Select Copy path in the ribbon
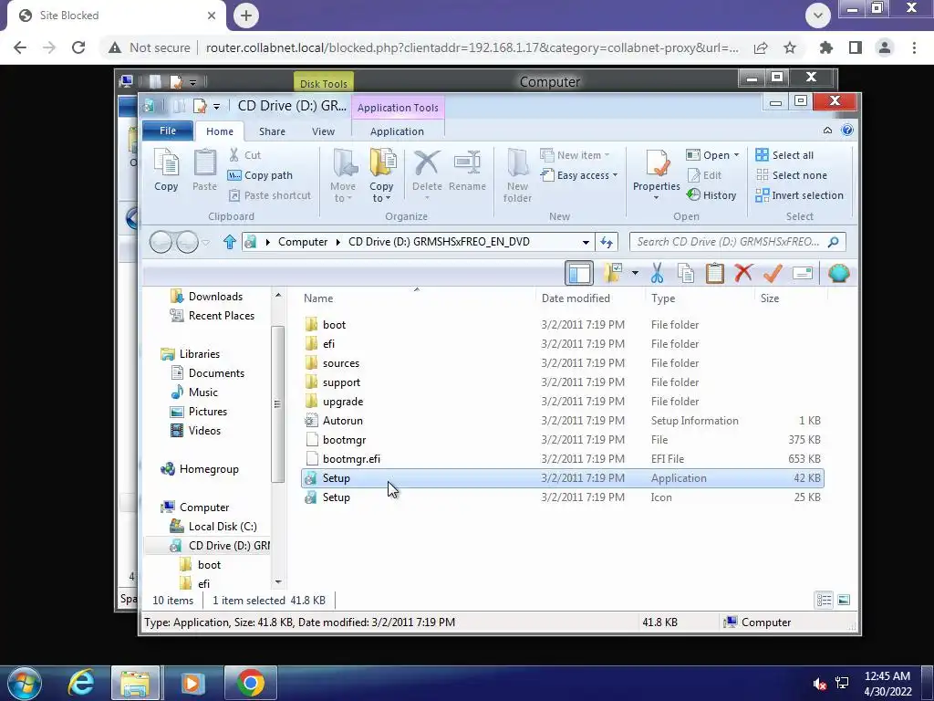The image size is (934, 701). click(x=260, y=175)
